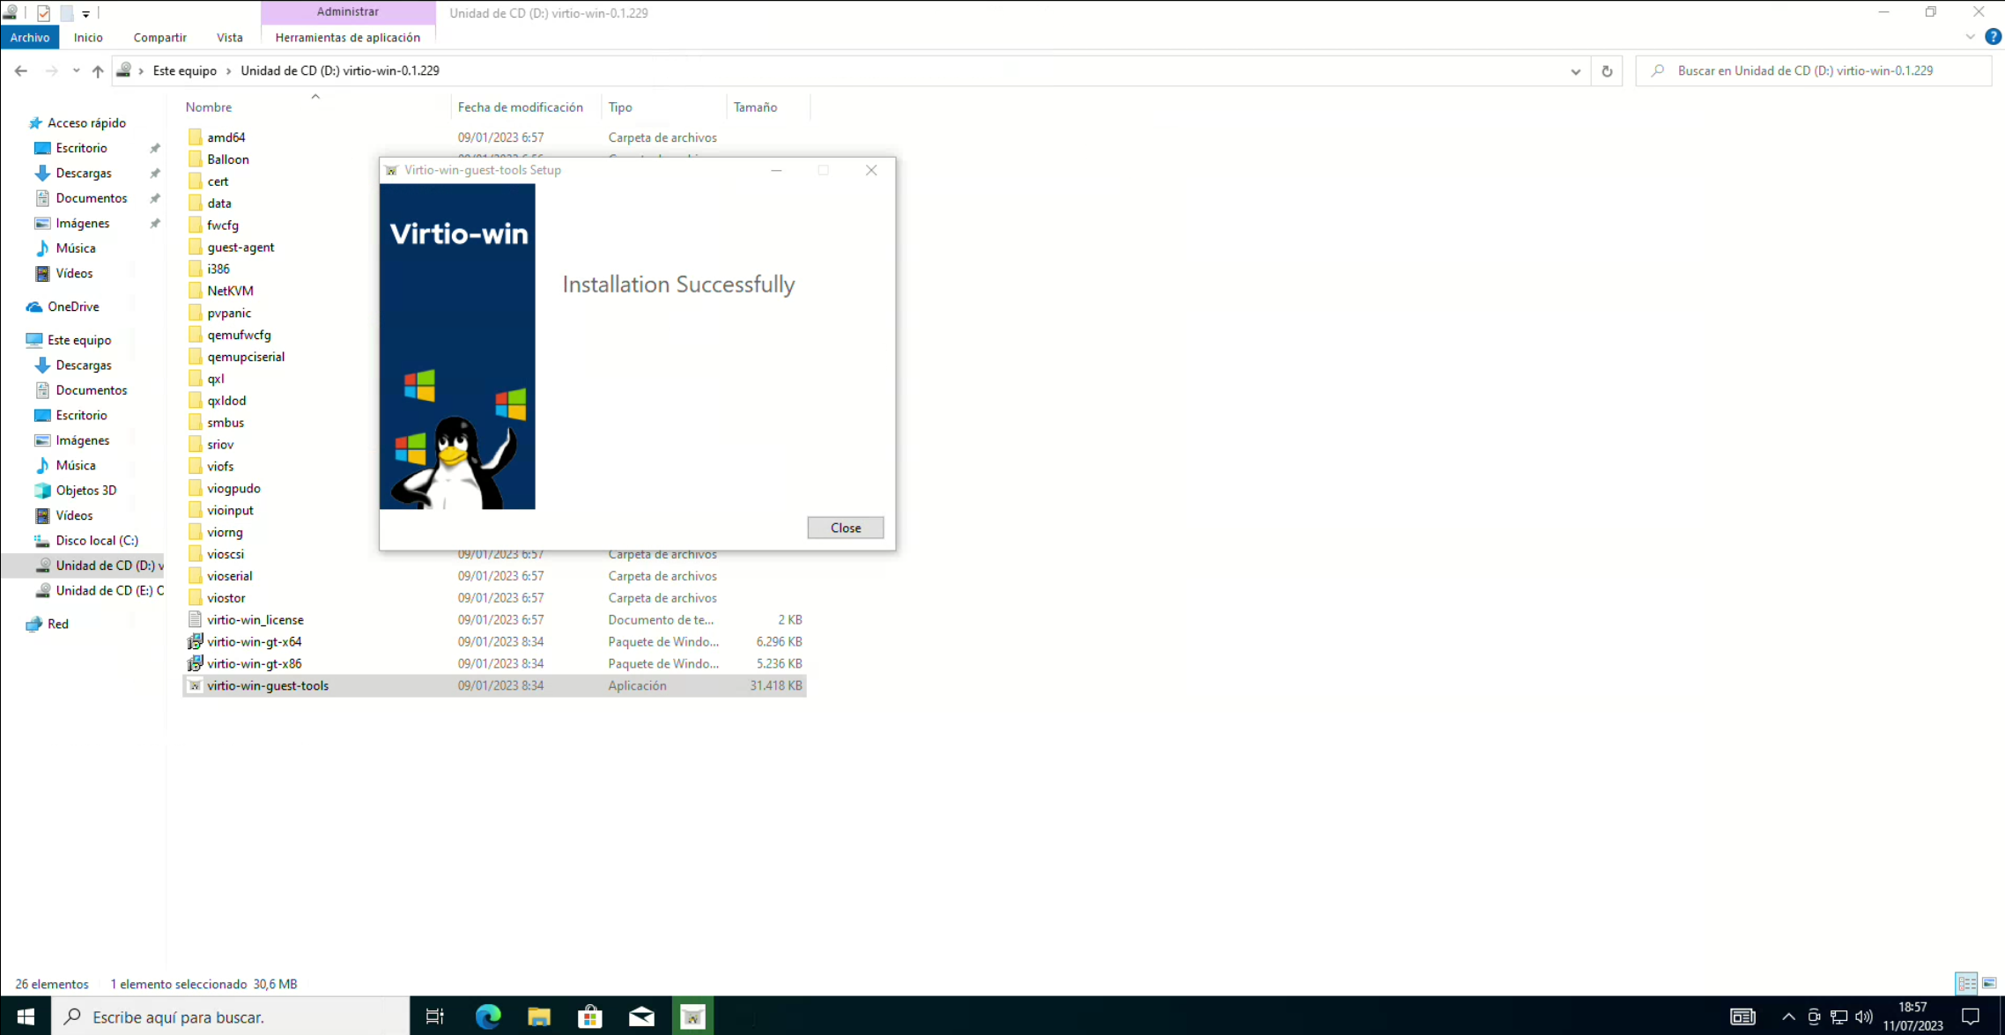Open Microsoft Edge from the taskbar
Image resolution: width=2005 pixels, height=1035 pixels.
(x=487, y=1017)
